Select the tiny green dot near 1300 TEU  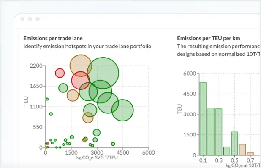[47, 99]
